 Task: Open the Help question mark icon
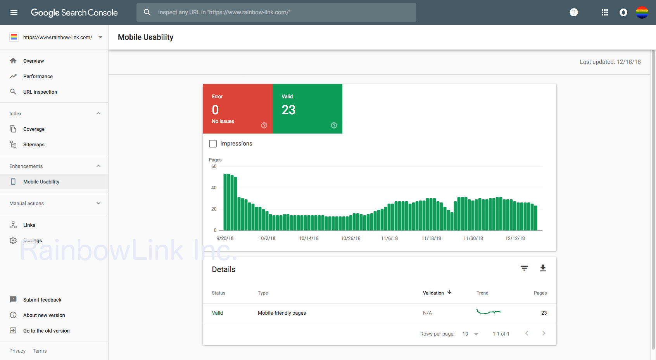click(574, 12)
